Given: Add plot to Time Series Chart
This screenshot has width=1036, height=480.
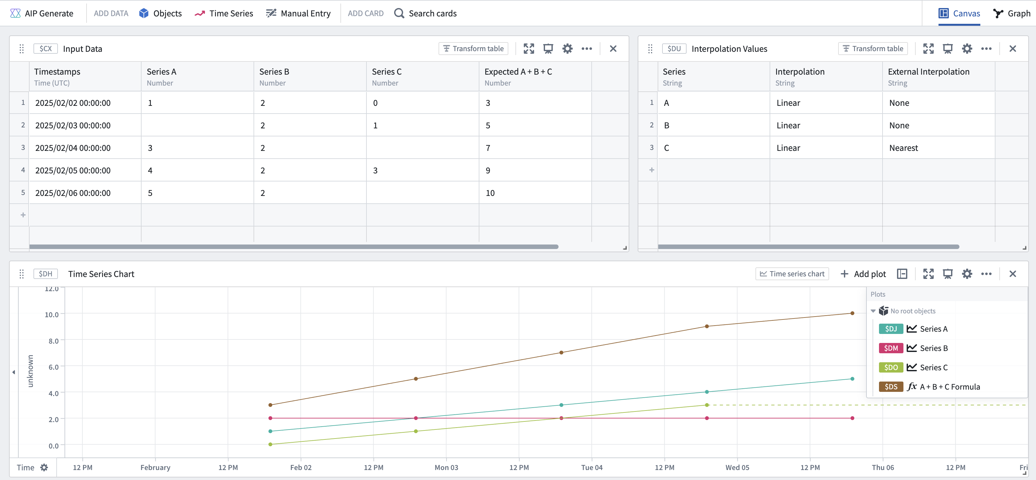Looking at the screenshot, I should click(x=863, y=274).
